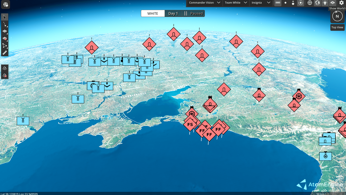346x195 pixels.
Task: Toggle the wireframe globe grid view
Action: pyautogui.click(x=310, y=3)
